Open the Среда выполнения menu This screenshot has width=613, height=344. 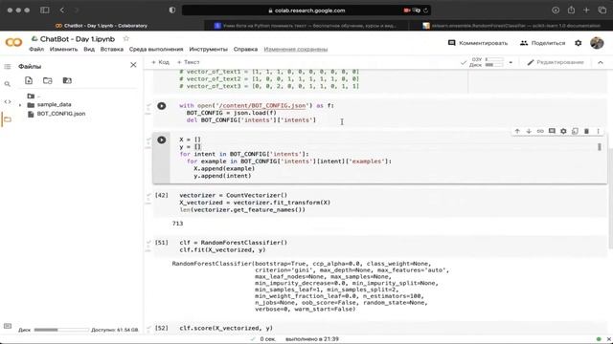(x=156, y=49)
